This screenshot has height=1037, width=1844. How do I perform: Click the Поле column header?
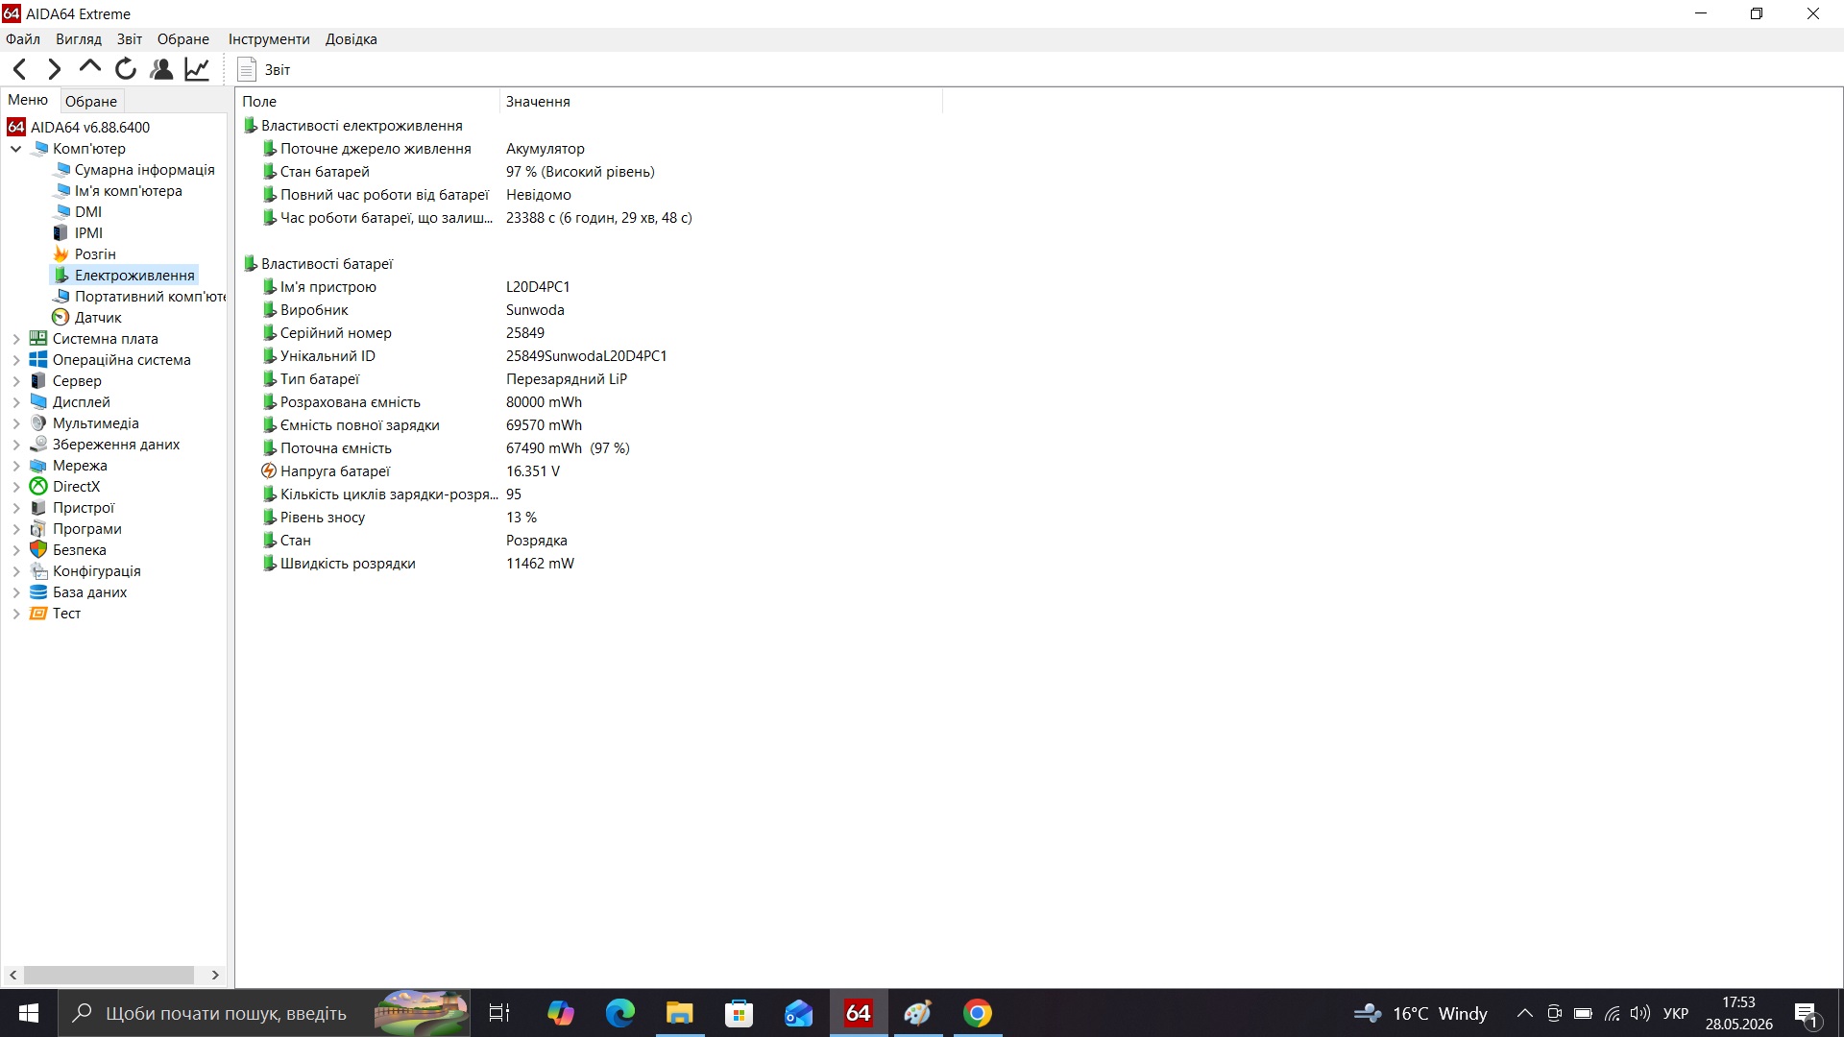point(367,102)
